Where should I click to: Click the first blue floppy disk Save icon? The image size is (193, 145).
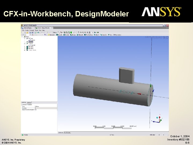30,32
